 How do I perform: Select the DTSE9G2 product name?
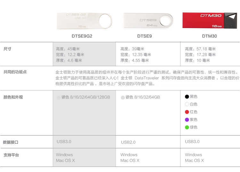click(82, 36)
